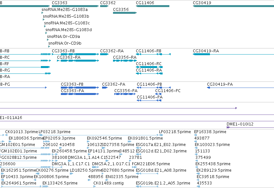Select the B-PG protein label
The height and width of the screenshot is (188, 274).
point(5,84)
